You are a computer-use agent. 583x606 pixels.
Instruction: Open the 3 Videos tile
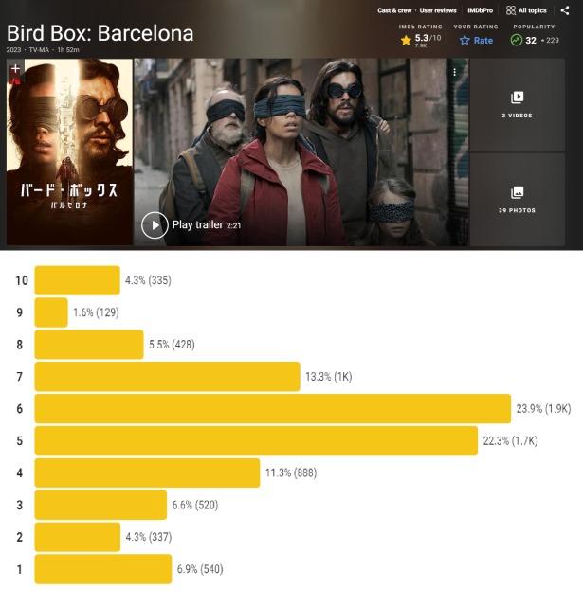(517, 104)
